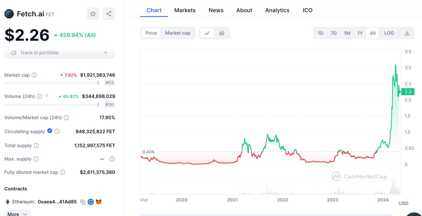Open the Chart tab
Viewport: 422px width, 216px height.
(x=154, y=10)
